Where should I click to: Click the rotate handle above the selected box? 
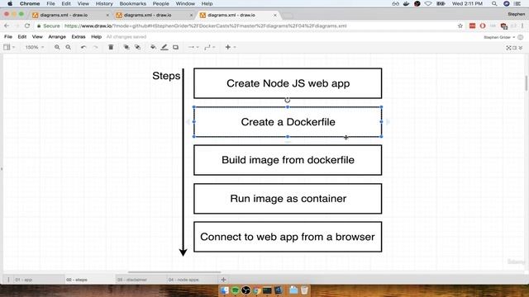pyautogui.click(x=288, y=100)
